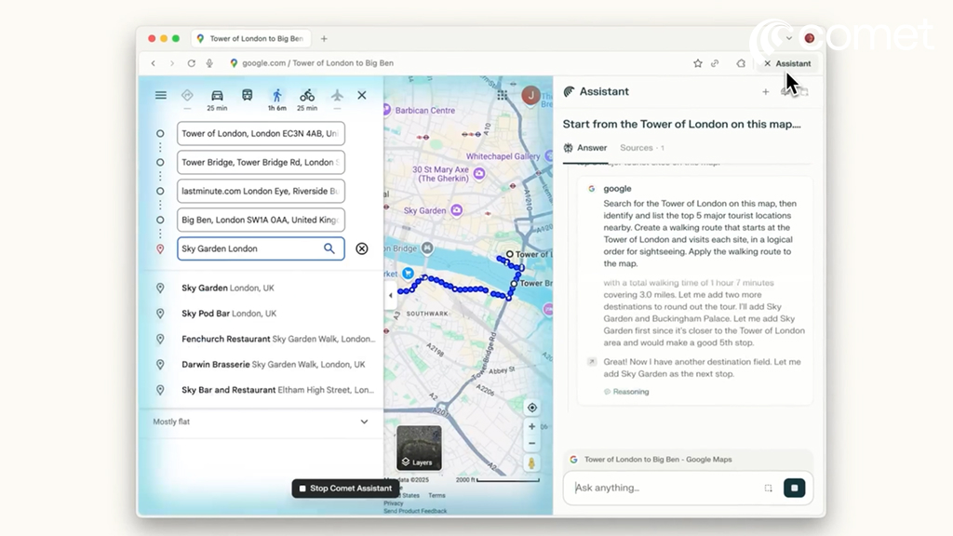Open the Layers map thumbnail

pyautogui.click(x=419, y=449)
